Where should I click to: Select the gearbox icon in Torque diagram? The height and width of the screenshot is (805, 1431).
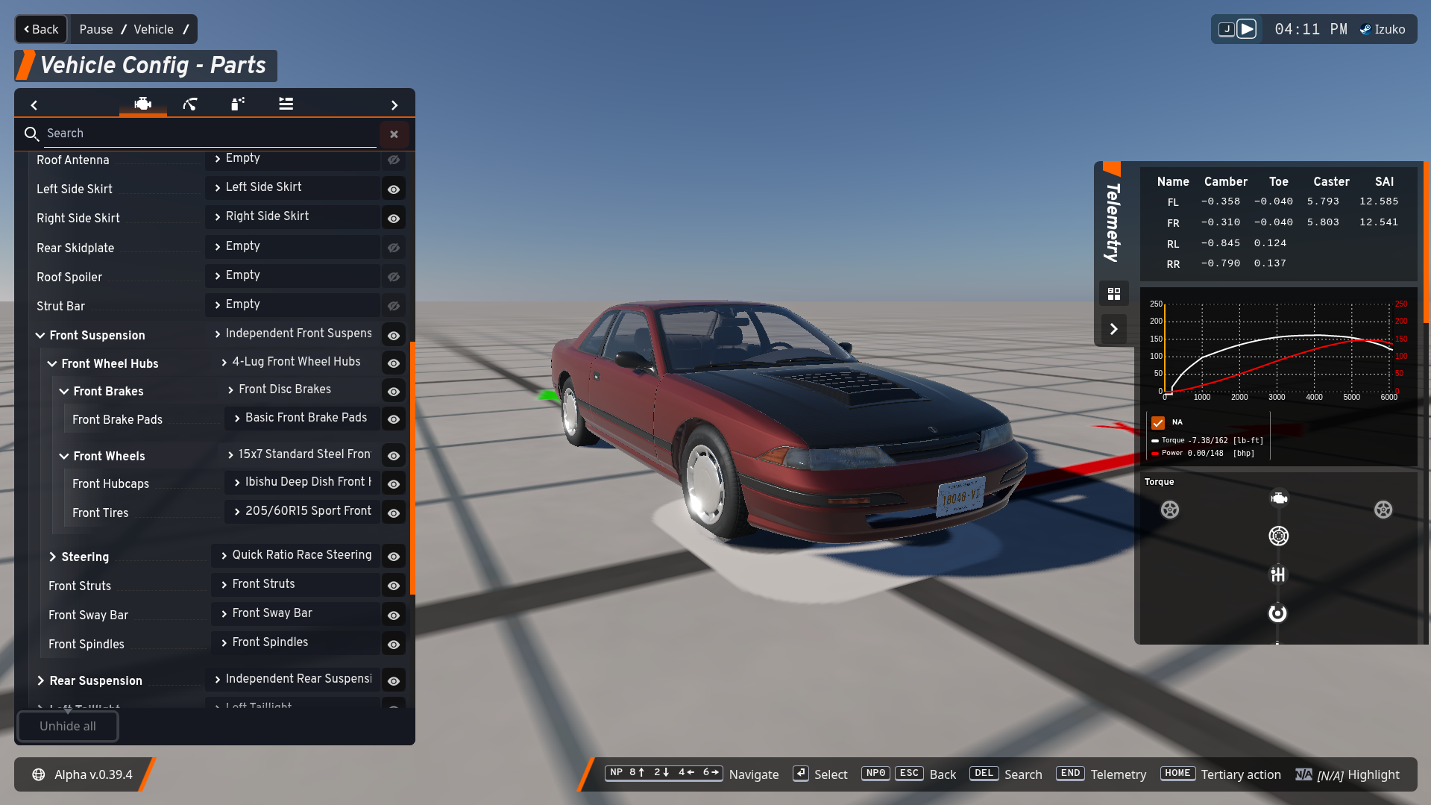coord(1278,574)
